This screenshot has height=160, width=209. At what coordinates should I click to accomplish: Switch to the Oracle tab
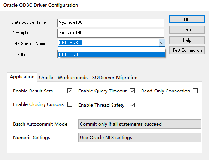click(x=46, y=77)
